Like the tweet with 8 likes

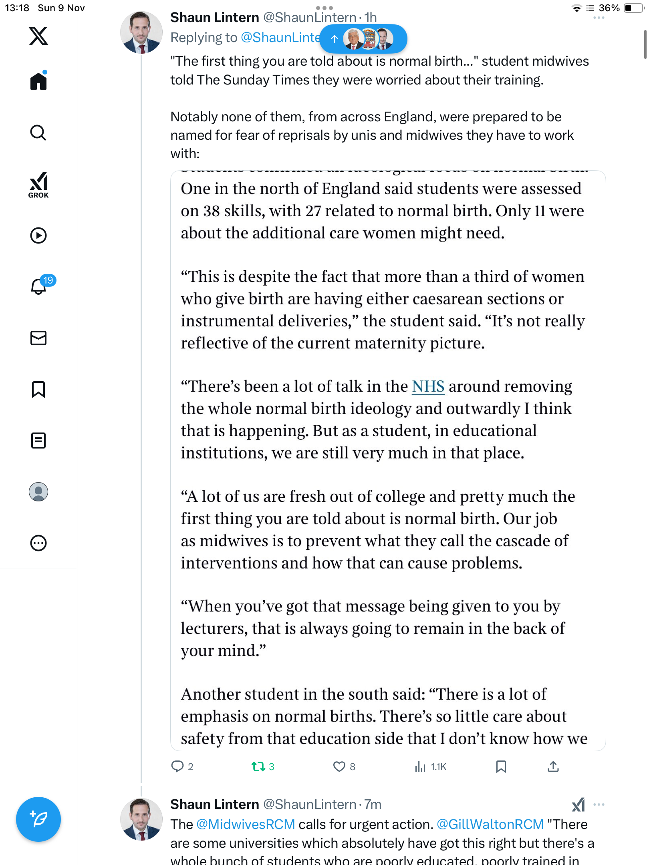(x=339, y=766)
